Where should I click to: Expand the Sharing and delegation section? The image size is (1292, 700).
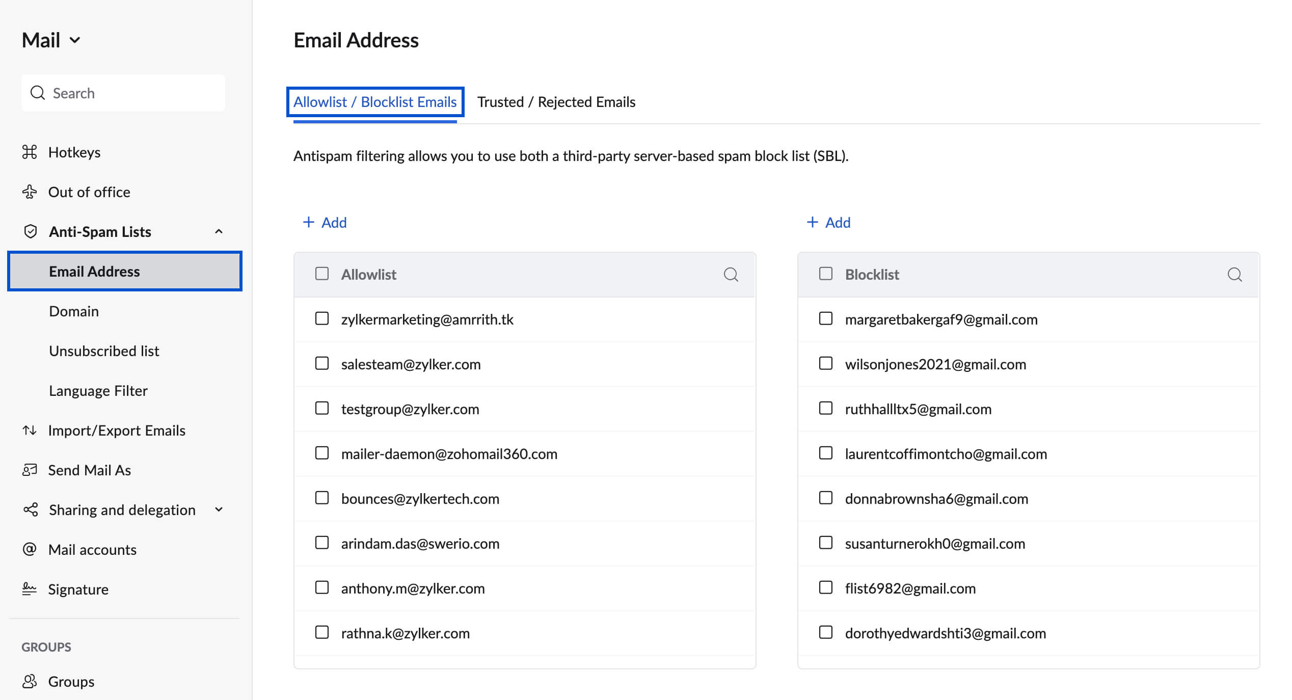click(x=221, y=509)
